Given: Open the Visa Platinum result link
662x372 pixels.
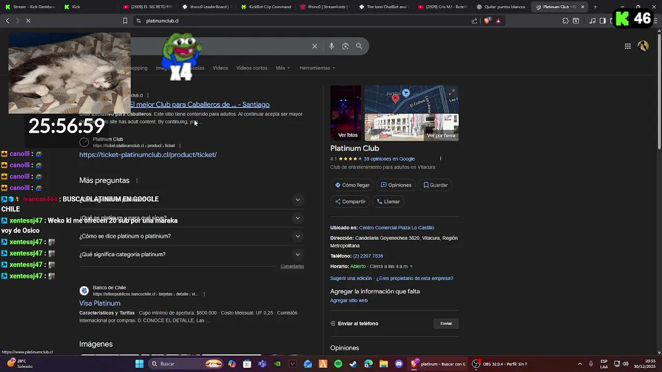Looking at the screenshot, I should click(100, 303).
